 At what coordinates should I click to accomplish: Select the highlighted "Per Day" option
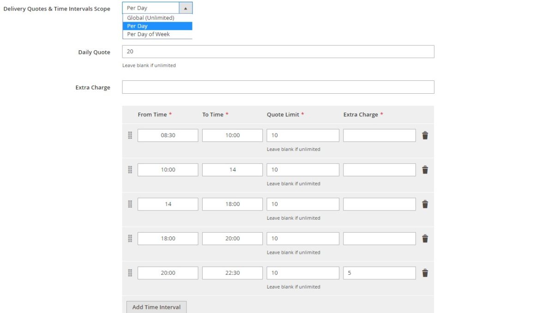[136, 26]
